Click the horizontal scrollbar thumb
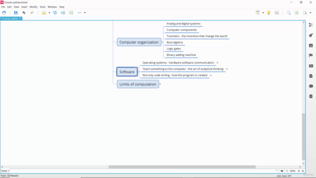Viewport: 316px width, 178px height. (x=182, y=167)
